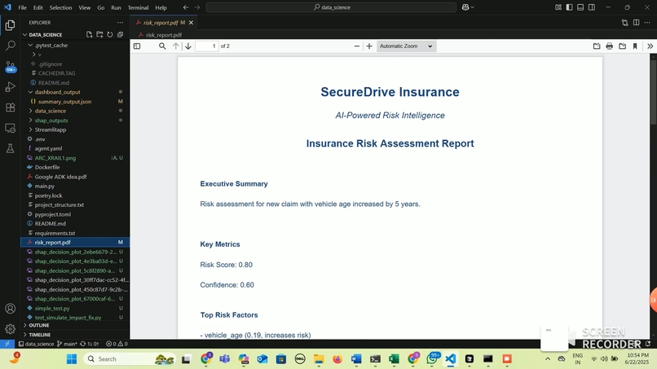Click the New File icon in Explorer
The width and height of the screenshot is (657, 369).
point(89,35)
